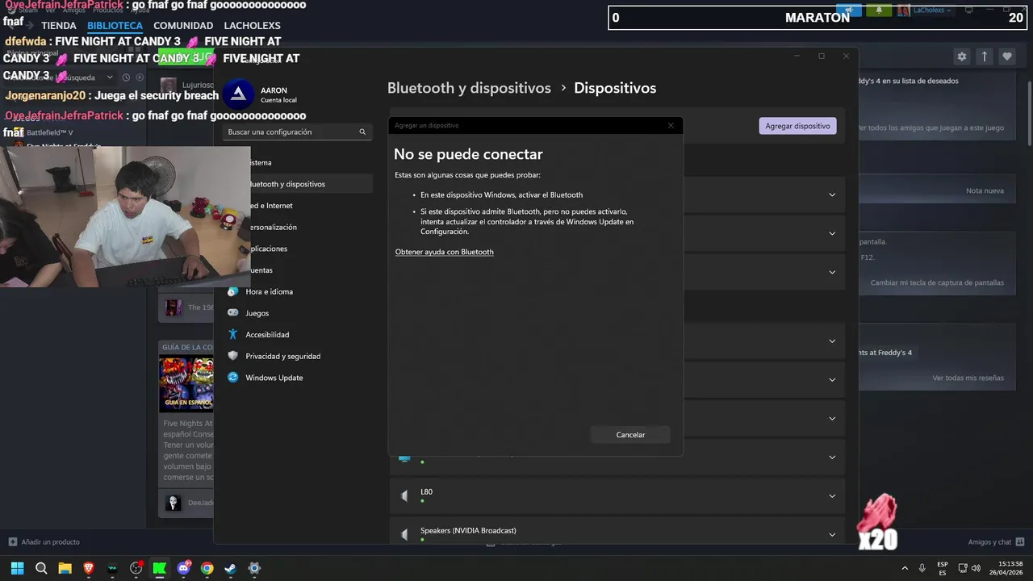Click the Accesibilidad person icon

(x=233, y=334)
